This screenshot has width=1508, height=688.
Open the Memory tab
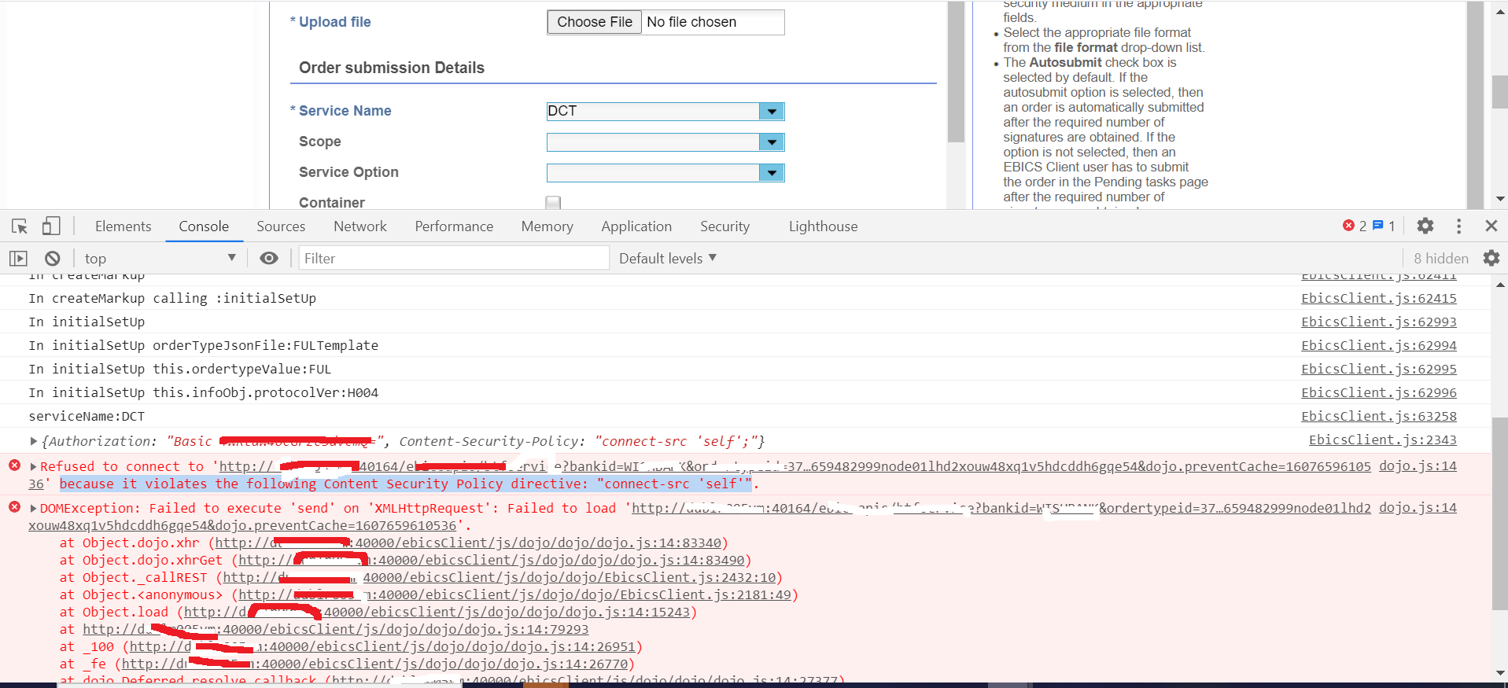[x=547, y=226]
